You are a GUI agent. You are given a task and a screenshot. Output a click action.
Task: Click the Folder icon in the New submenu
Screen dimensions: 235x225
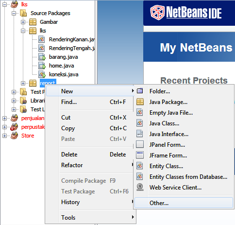[x=140, y=91]
